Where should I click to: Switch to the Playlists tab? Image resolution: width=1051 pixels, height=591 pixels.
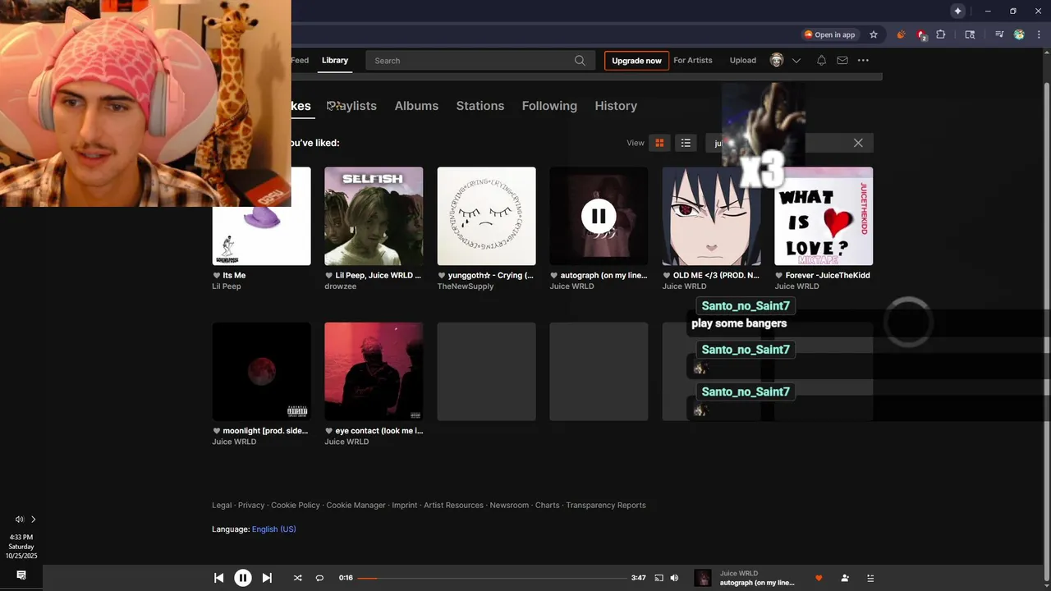[351, 106]
